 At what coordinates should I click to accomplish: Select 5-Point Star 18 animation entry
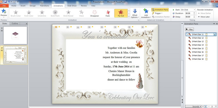[x=201, y=59]
